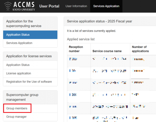The width and height of the screenshot is (156, 122).
Task: Open the User Portal home link
Action: (x=49, y=6)
